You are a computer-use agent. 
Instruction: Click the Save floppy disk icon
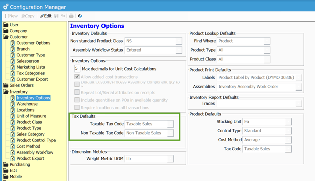(56, 16)
